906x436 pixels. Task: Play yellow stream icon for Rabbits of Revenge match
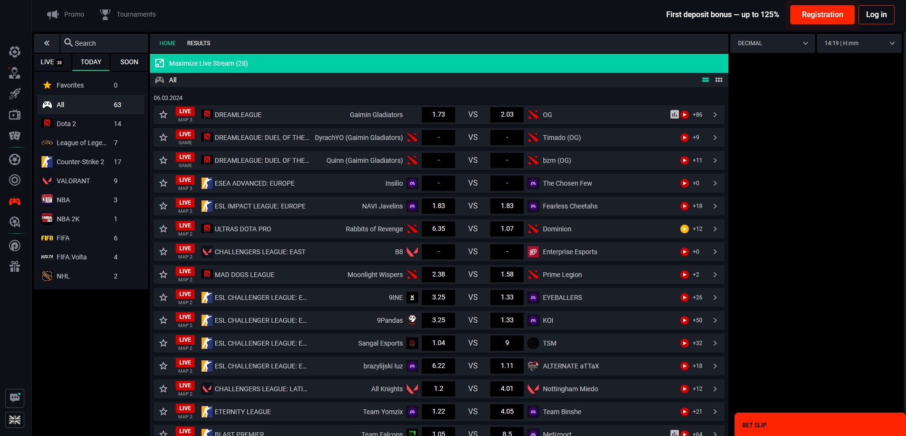pyautogui.click(x=685, y=229)
